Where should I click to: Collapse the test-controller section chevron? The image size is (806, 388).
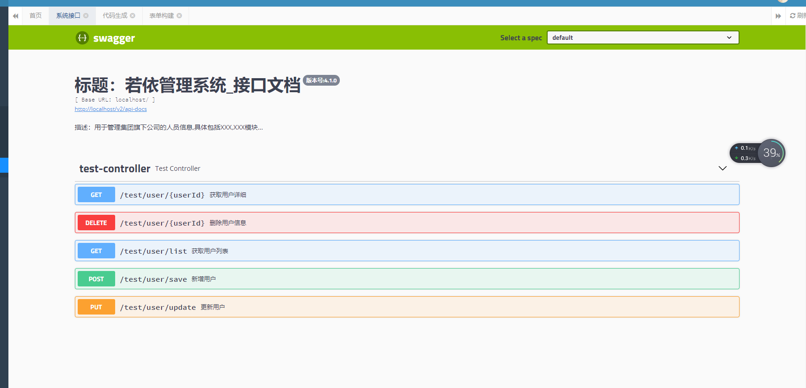tap(723, 168)
